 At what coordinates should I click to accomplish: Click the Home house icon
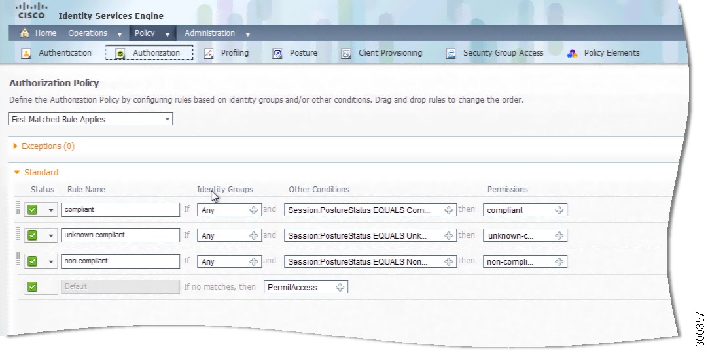[x=25, y=33]
